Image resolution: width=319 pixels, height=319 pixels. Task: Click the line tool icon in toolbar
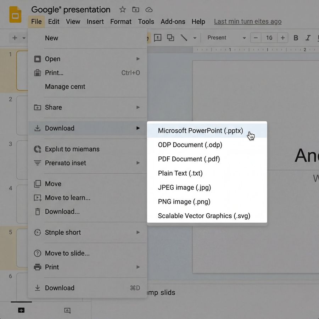point(184,38)
